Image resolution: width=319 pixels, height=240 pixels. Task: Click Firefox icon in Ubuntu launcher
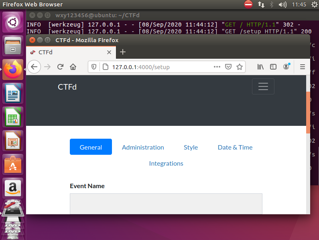13,70
